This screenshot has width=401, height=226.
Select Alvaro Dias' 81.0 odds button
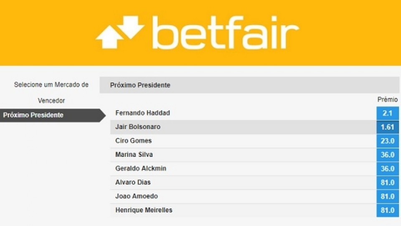point(387,183)
